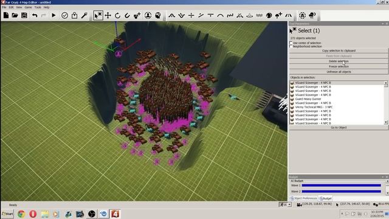The image size is (389, 219).
Task: Click Unfreeze all objects button
Action: [x=339, y=72]
